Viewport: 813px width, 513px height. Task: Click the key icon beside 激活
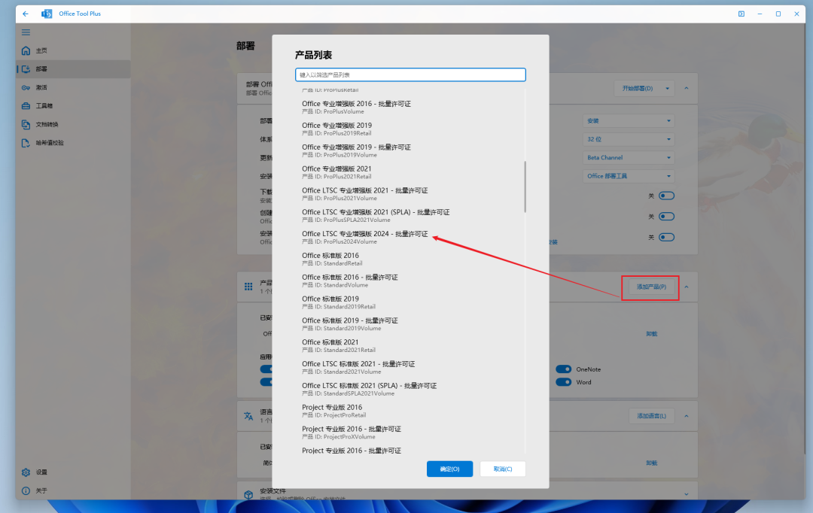pos(26,87)
